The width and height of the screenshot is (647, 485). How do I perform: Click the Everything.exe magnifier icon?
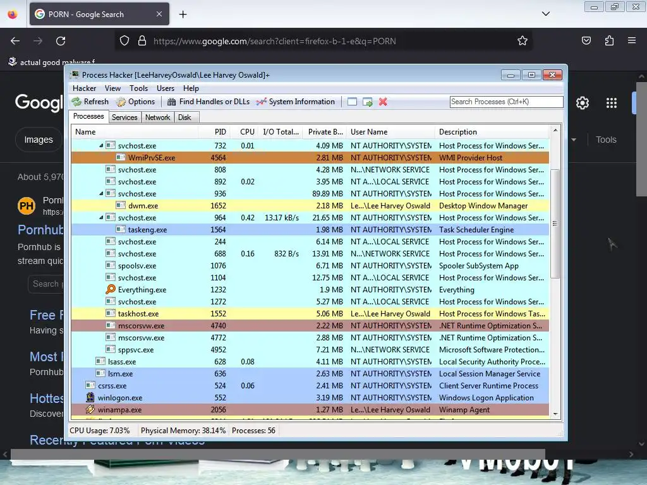tap(110, 289)
